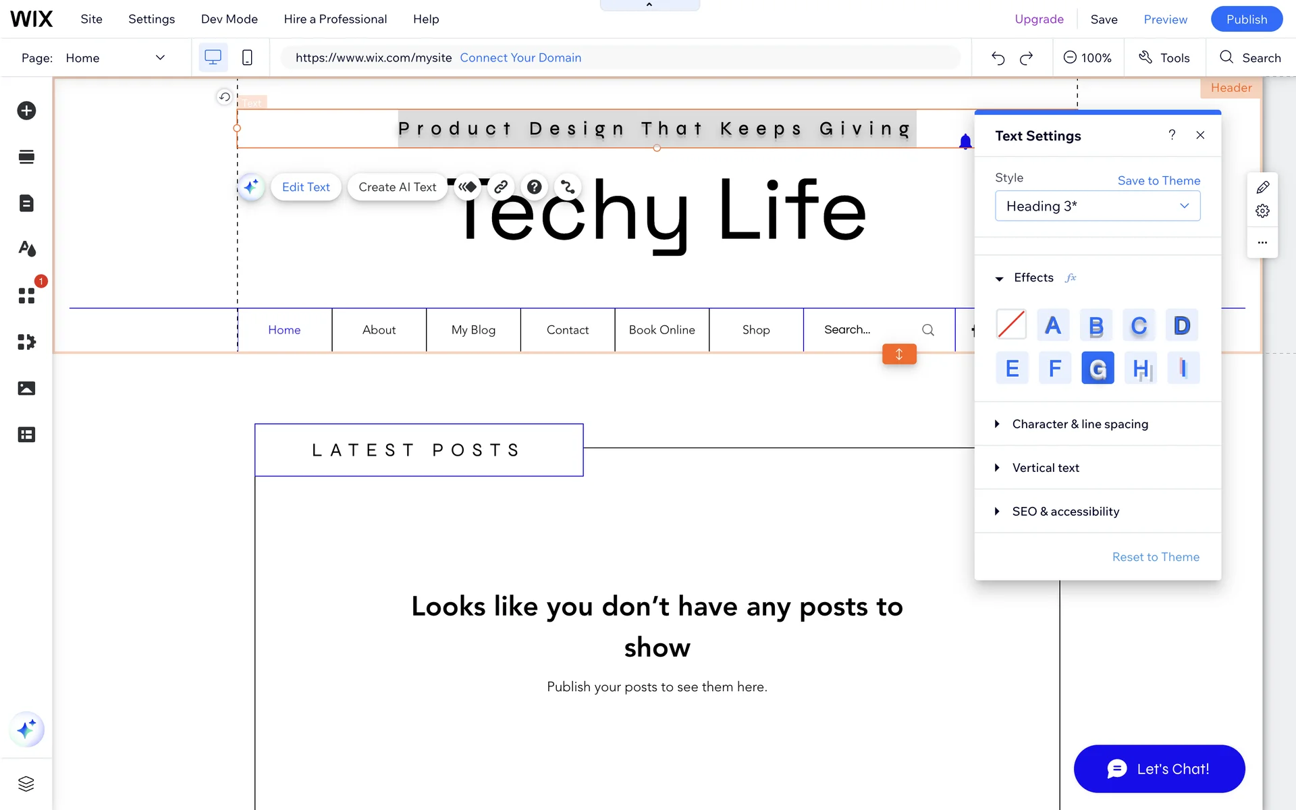This screenshot has width=1296, height=810.
Task: Open the Dev Mode menu
Action: point(229,19)
